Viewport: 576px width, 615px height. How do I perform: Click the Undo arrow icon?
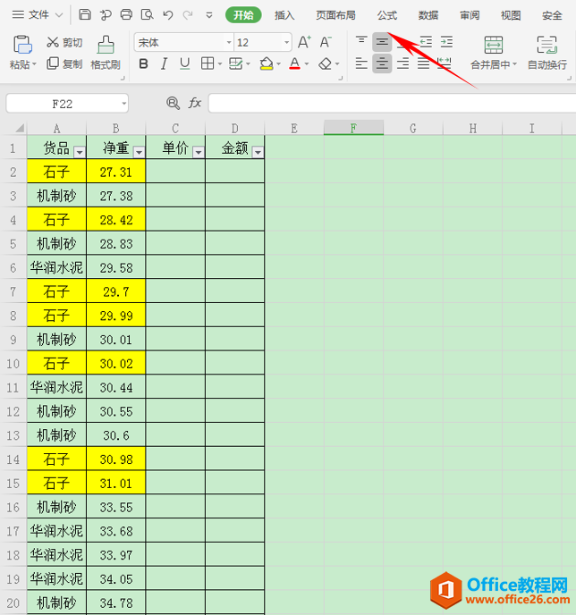click(168, 15)
